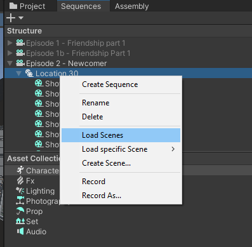The width and height of the screenshot is (252, 247).
Task: Select the Prop asset collection
Action: tap(128, 211)
